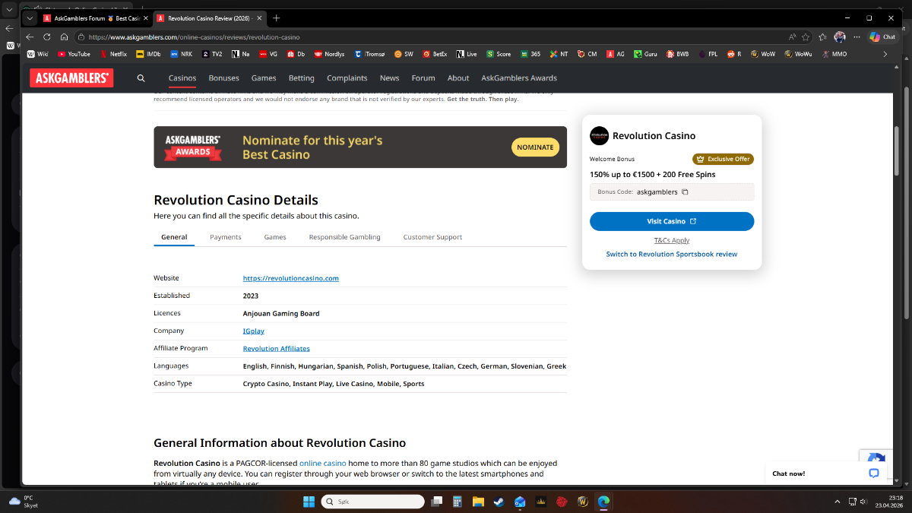This screenshot has width=912, height=513.
Task: Switch to the Payments tab
Action: (226, 237)
